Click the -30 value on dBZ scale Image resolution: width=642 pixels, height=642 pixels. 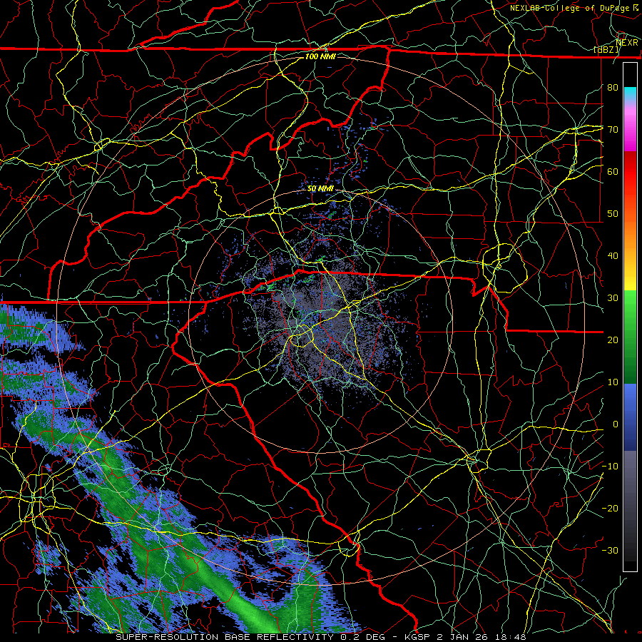(610, 550)
